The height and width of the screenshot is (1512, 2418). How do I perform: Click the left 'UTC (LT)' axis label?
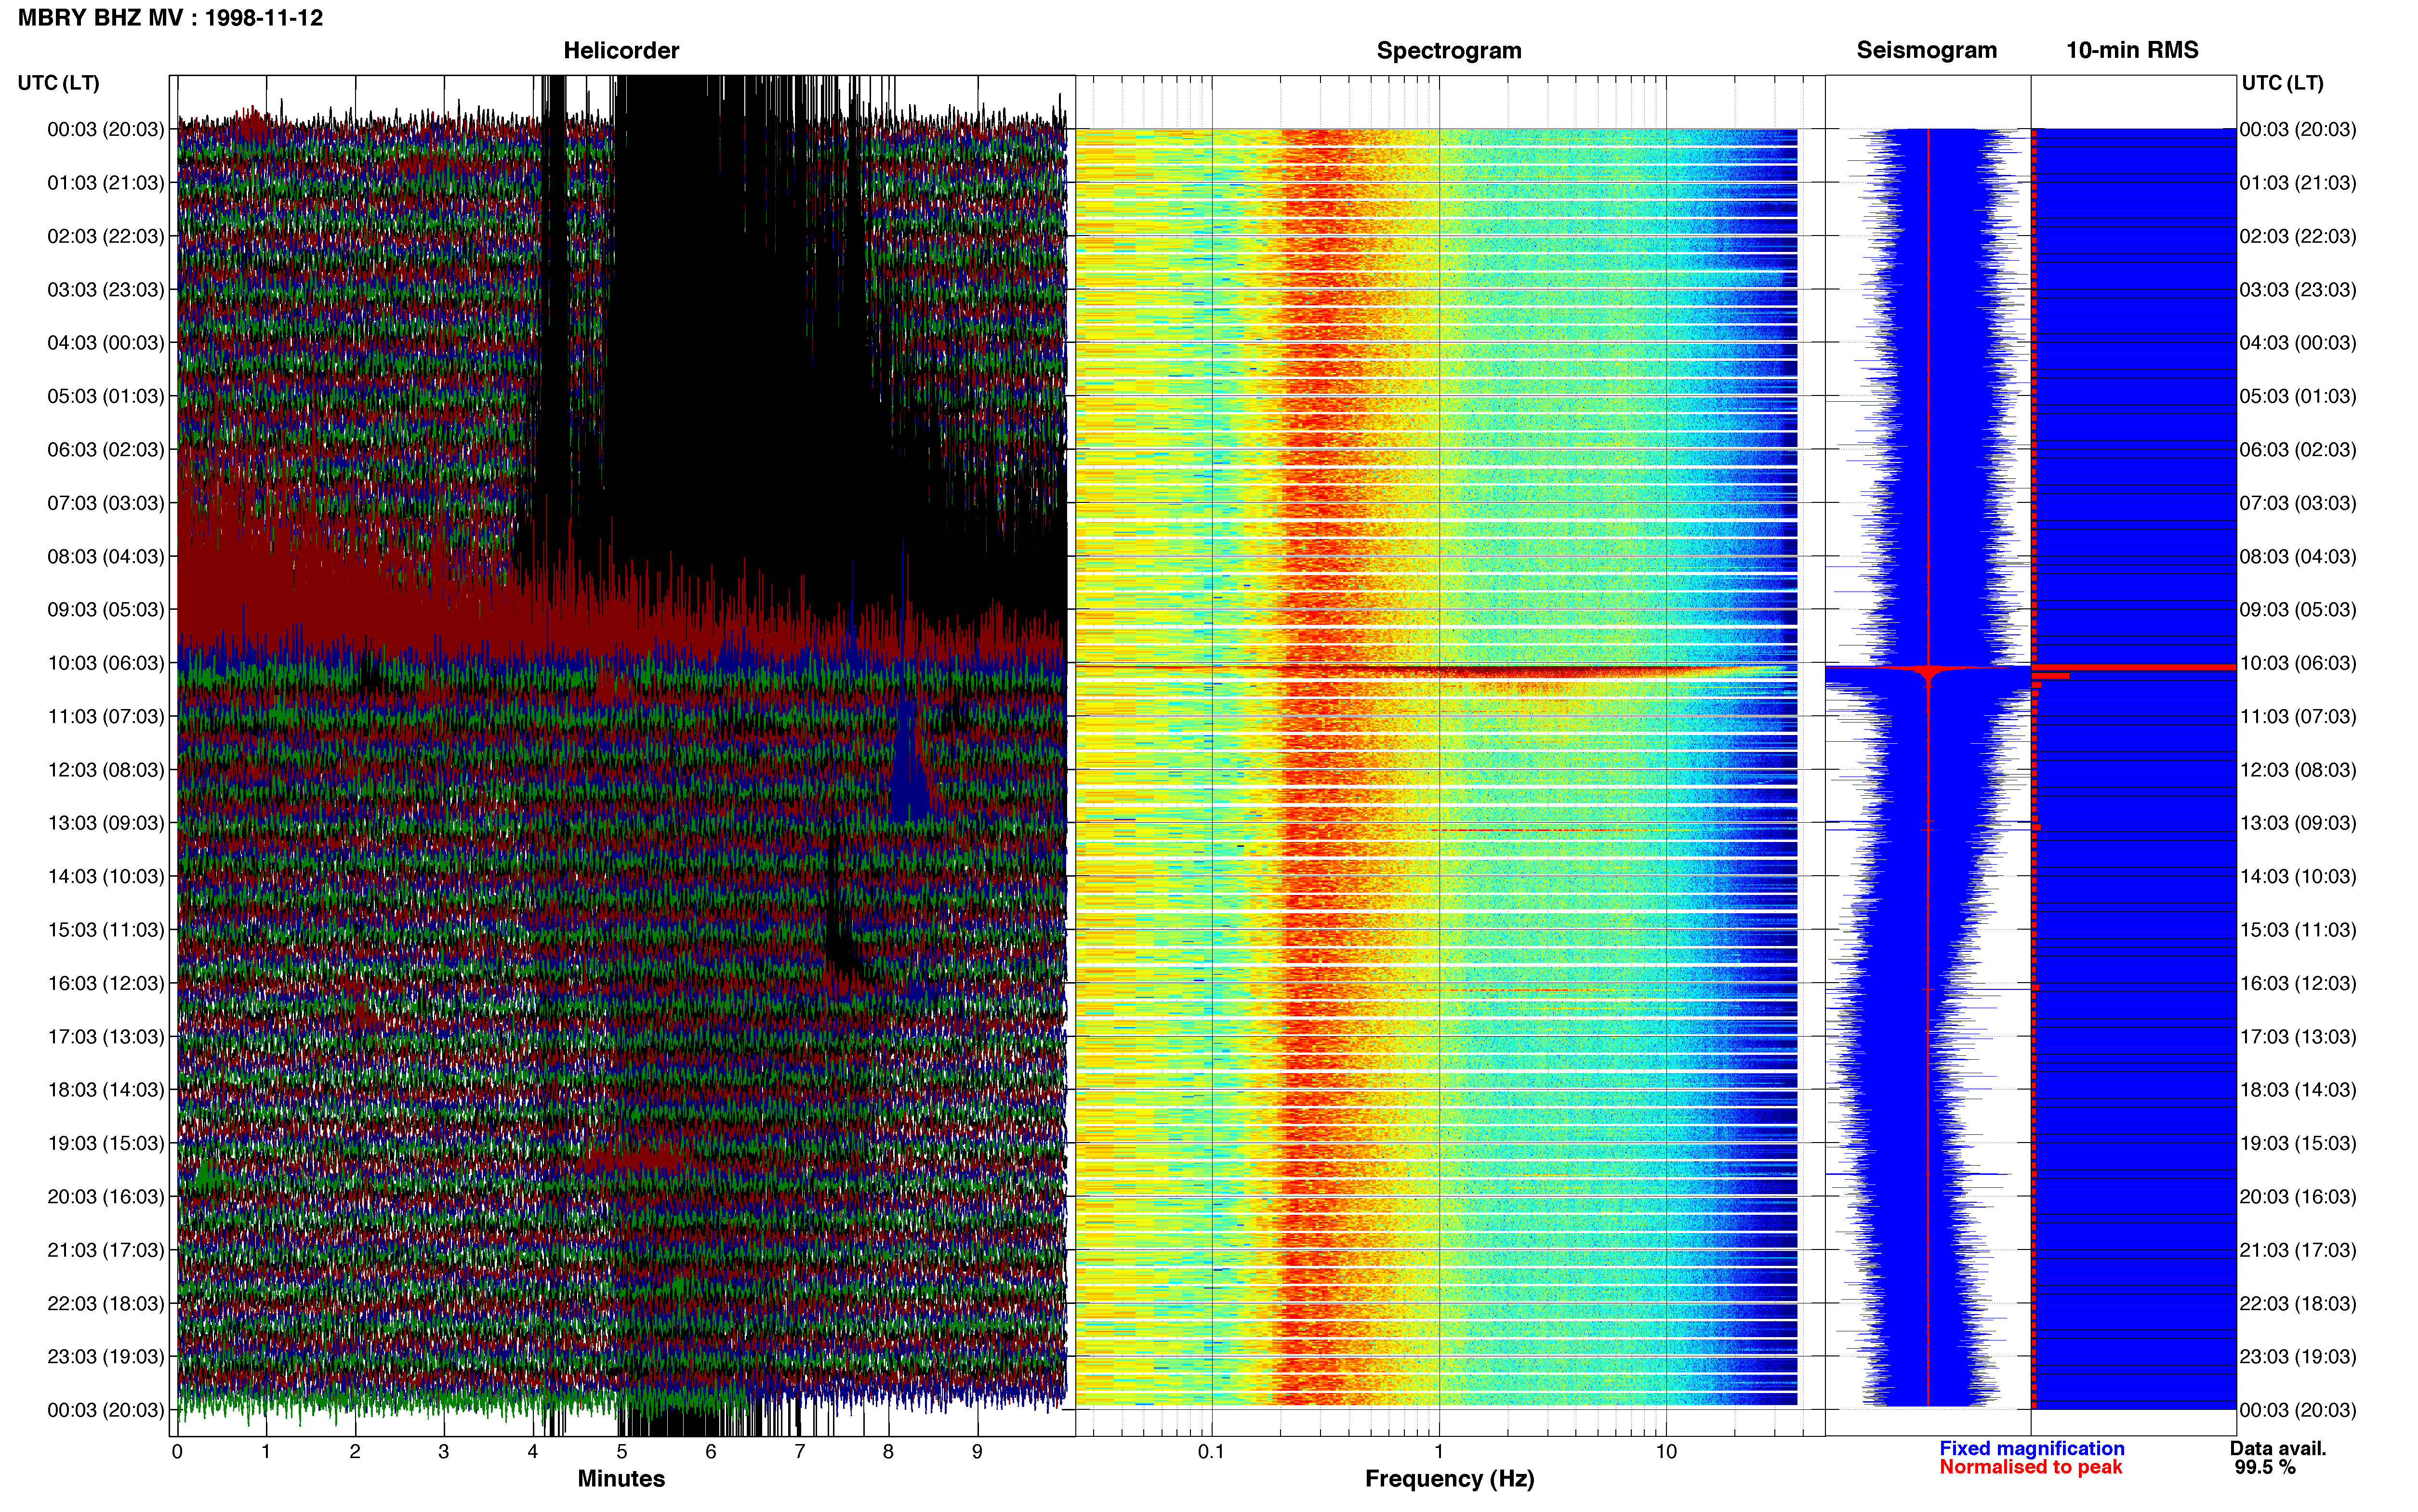click(58, 83)
